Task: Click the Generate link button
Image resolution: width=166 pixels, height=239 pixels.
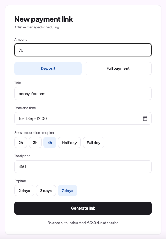Action: (x=83, y=208)
